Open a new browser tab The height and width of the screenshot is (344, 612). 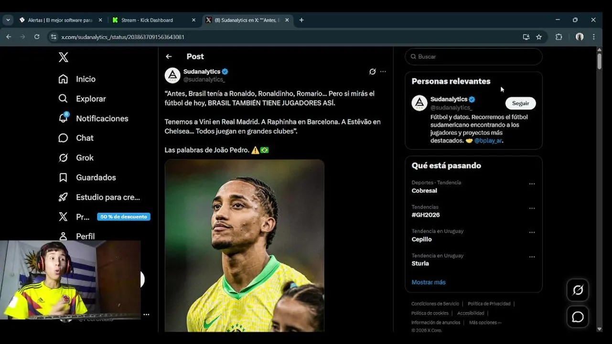point(301,20)
